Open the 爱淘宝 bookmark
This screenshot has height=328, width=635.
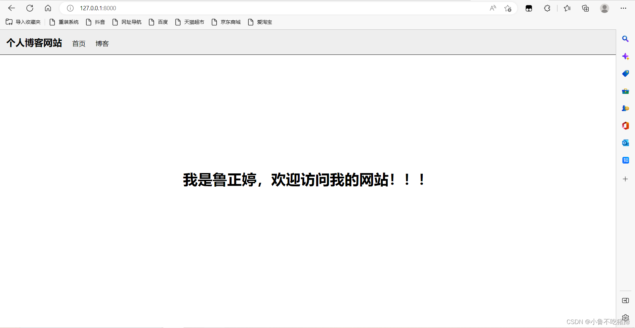(260, 22)
